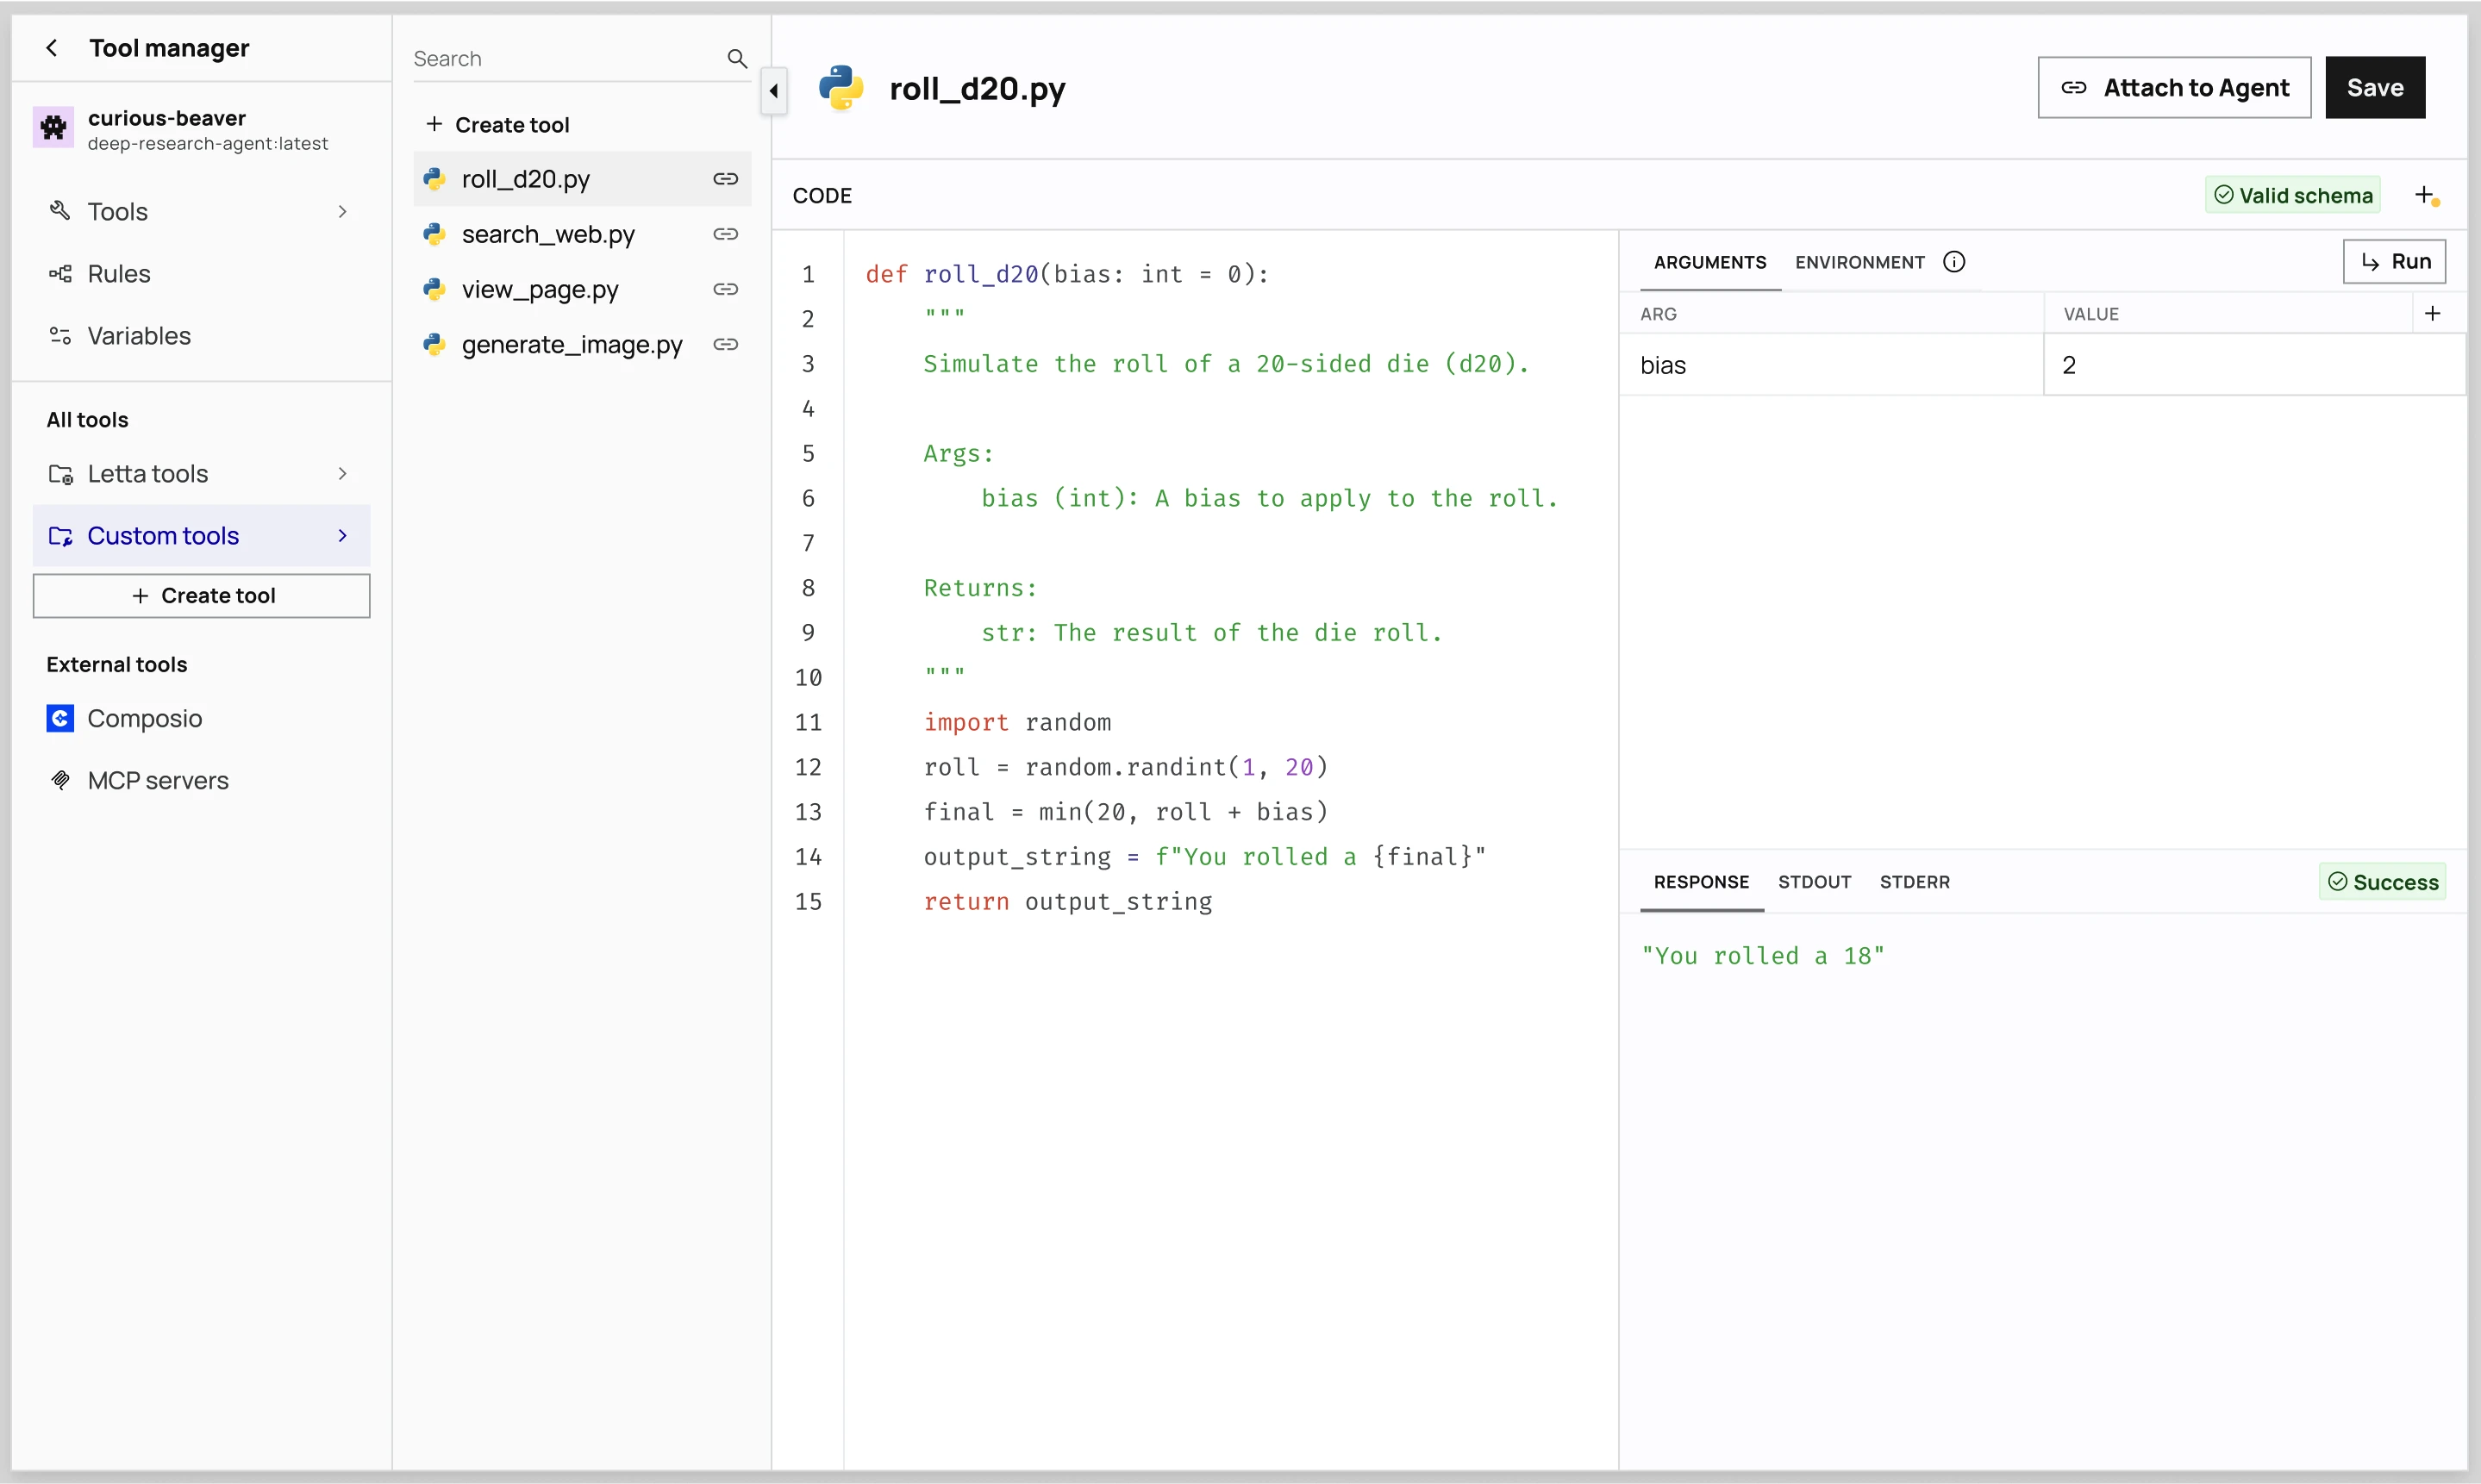The image size is (2481, 1484).
Task: Collapse tool list panel with arrow handle
Action: click(x=773, y=91)
